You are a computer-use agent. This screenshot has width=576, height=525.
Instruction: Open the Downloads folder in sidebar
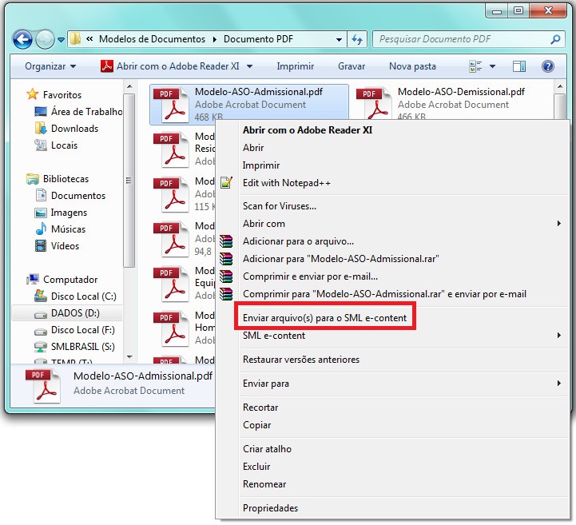point(74,129)
